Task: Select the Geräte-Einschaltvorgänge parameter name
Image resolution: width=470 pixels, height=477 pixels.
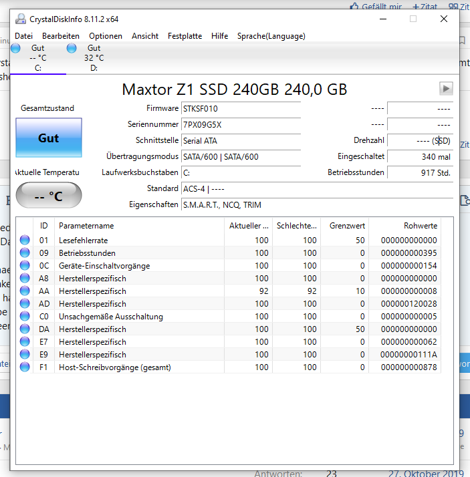Action: pyautogui.click(x=104, y=266)
